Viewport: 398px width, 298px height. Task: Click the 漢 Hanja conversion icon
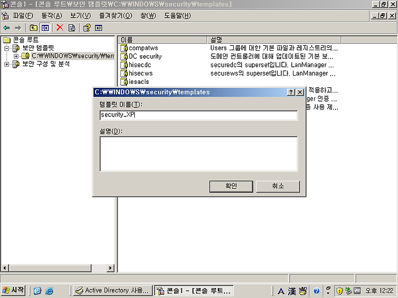click(x=292, y=291)
